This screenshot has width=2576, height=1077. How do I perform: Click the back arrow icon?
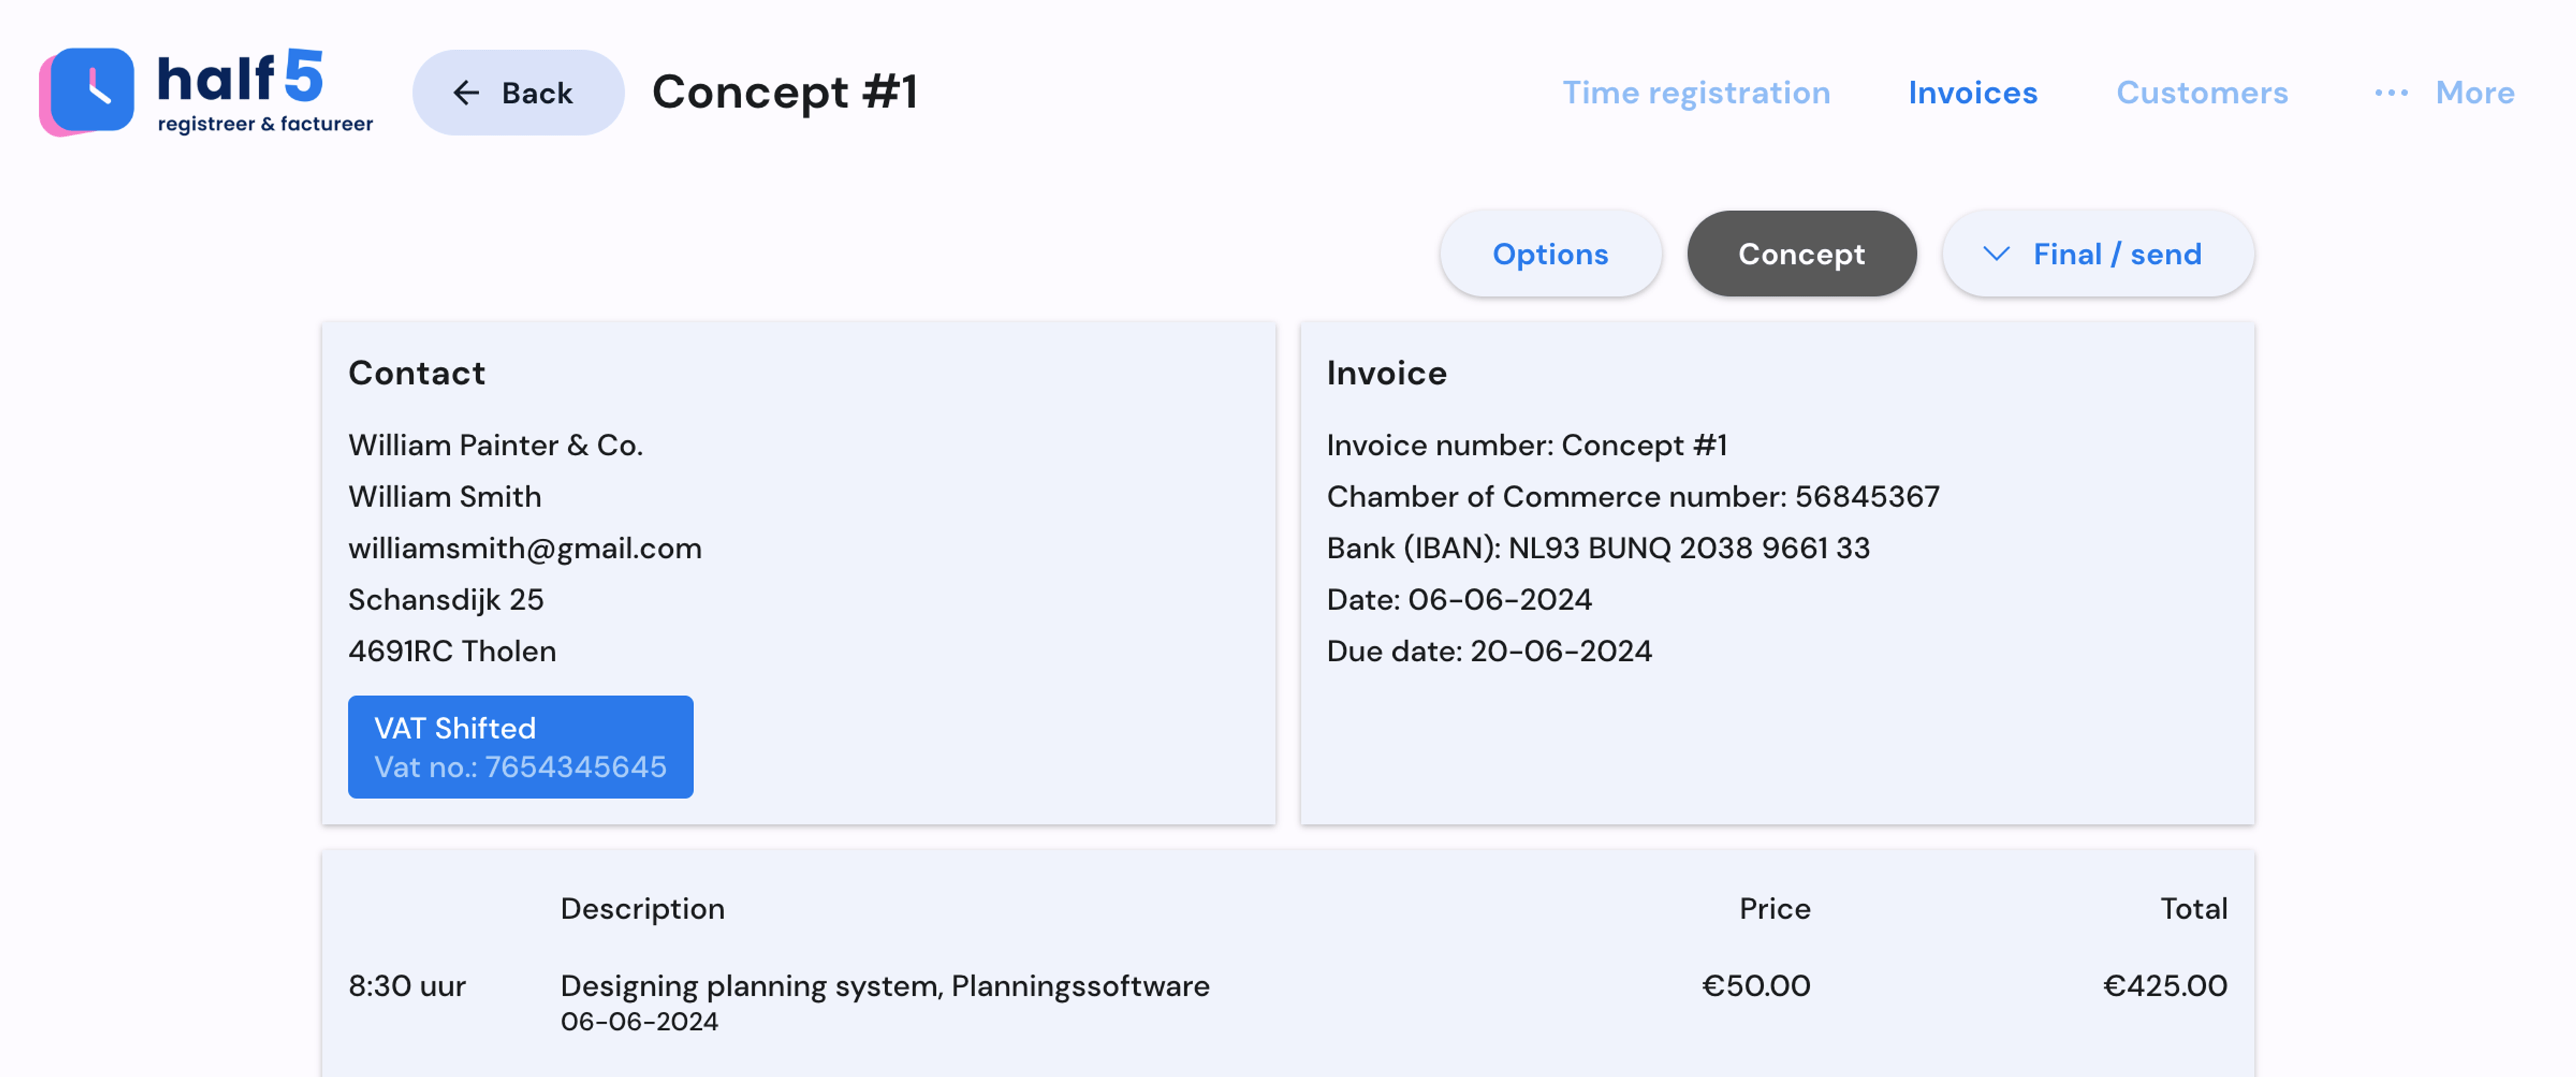pos(466,93)
